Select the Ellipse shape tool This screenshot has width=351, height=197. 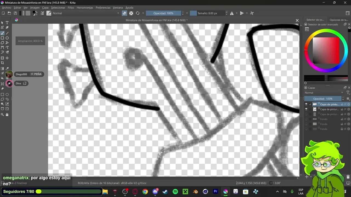(x=7, y=38)
